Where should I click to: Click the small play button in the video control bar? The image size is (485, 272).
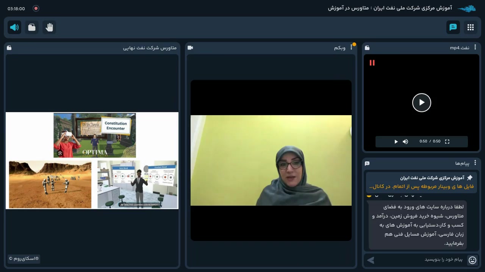click(396, 142)
